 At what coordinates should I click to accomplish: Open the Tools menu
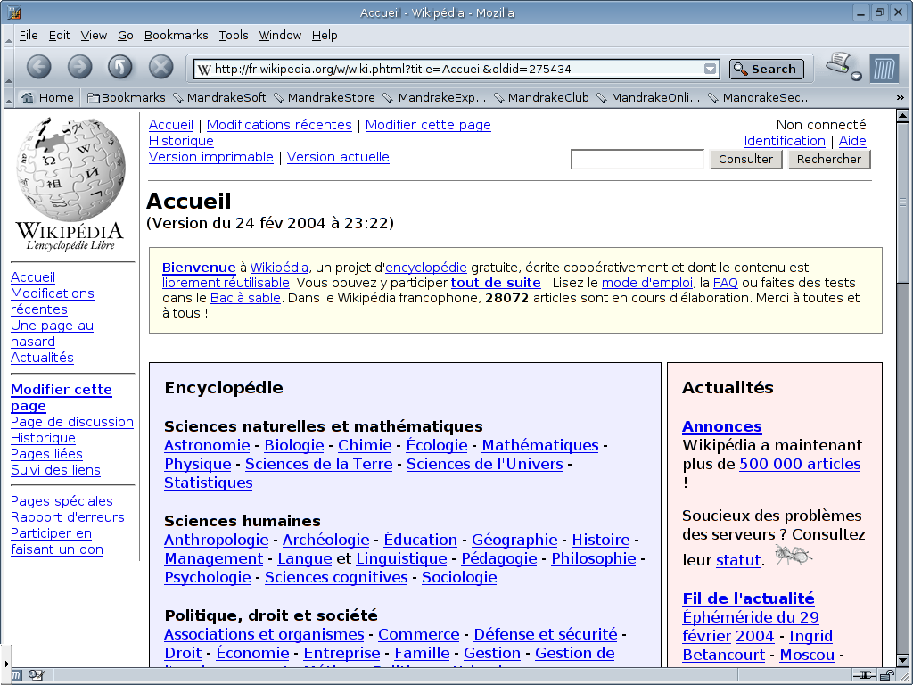click(x=234, y=35)
